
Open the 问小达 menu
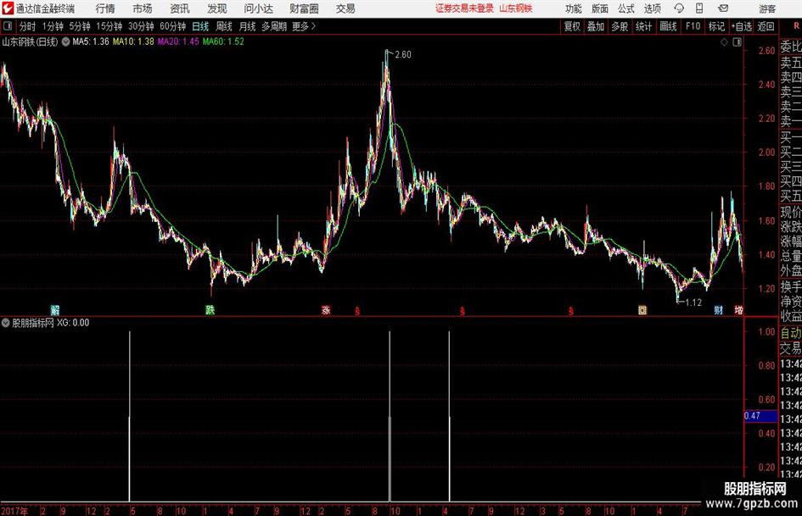(x=258, y=8)
